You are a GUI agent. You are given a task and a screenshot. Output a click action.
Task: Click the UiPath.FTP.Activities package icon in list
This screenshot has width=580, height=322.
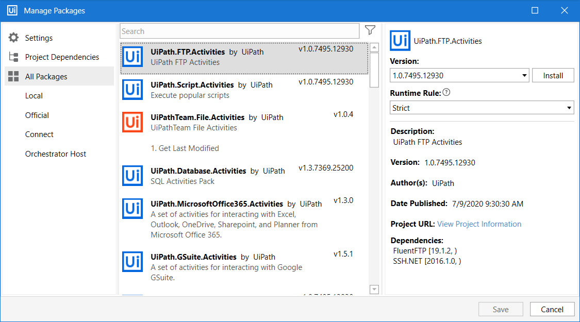(132, 57)
